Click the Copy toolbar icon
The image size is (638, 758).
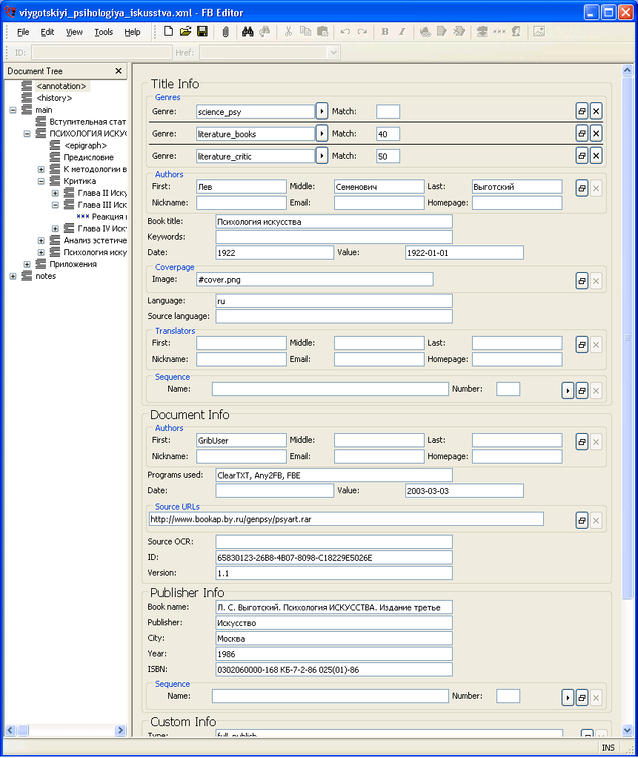point(305,32)
